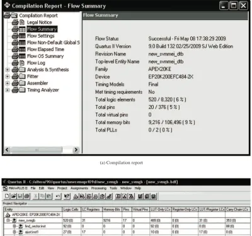
Task: Open the View menu
Action: [50, 188]
